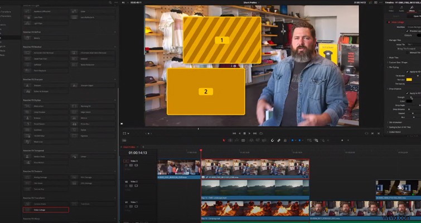This screenshot has width=421, height=223.
Task: Select the Video Collage effect
Action: click(x=46, y=210)
